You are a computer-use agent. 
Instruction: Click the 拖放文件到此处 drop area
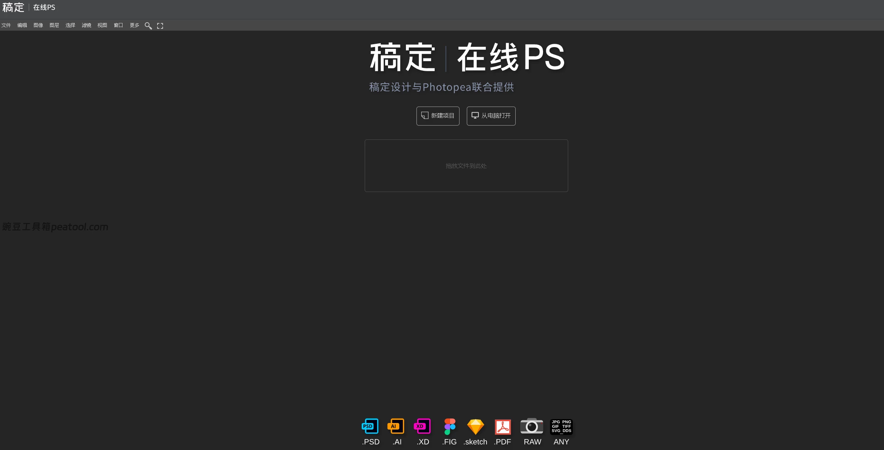466,166
